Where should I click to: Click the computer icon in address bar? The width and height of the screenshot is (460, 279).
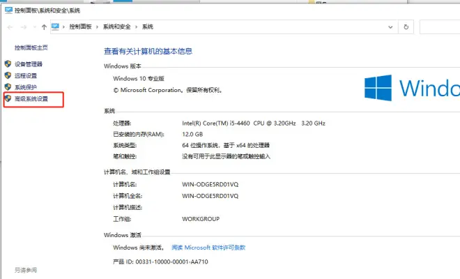click(55, 27)
